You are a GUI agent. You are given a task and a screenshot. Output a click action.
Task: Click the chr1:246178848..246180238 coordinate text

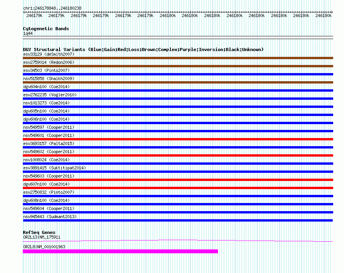pyautogui.click(x=52, y=8)
